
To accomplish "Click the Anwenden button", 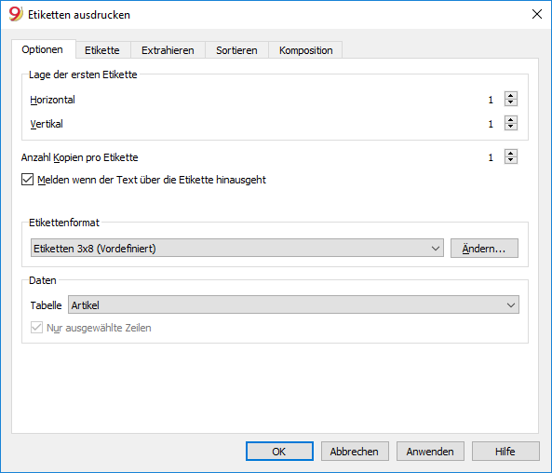I will [430, 452].
